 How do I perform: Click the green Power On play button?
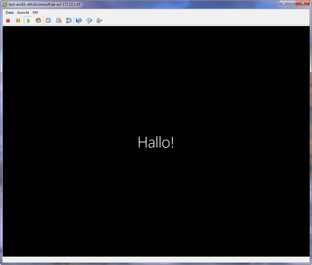[x=28, y=20]
